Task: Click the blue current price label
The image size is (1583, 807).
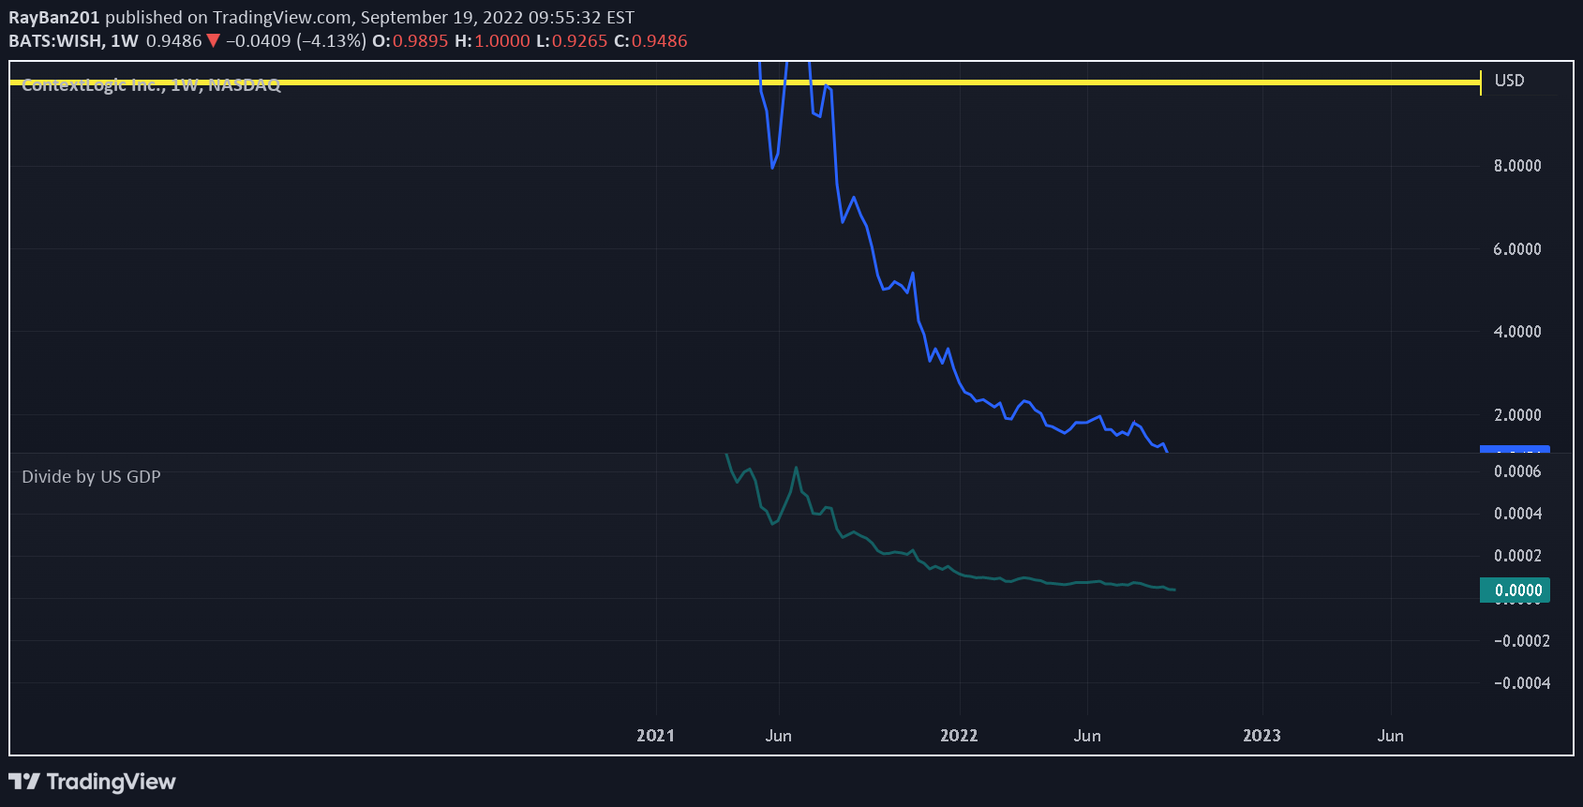Action: [1515, 450]
